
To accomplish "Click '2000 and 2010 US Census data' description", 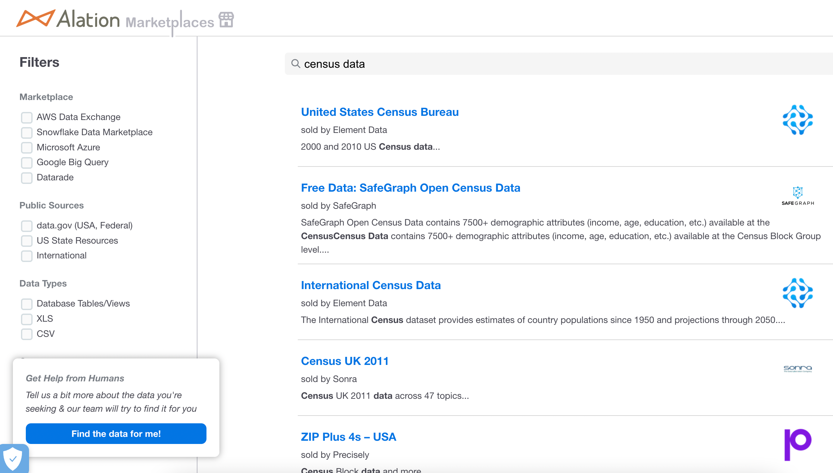I will click(x=370, y=146).
